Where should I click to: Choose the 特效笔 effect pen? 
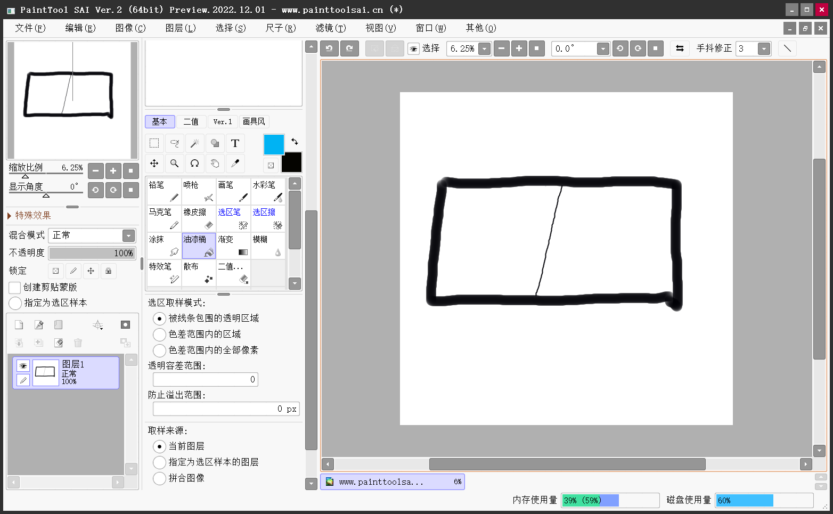(164, 273)
